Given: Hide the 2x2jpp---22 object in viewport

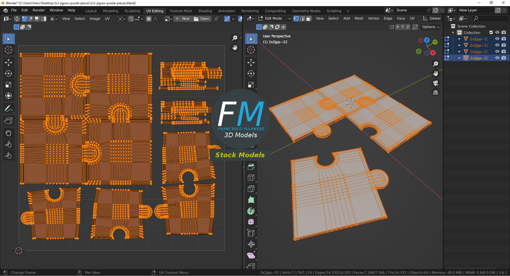Looking at the screenshot, I should tap(497, 58).
